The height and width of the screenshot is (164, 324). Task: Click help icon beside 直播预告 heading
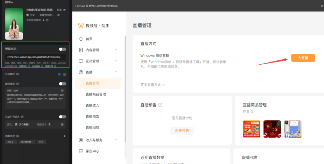[160, 105]
